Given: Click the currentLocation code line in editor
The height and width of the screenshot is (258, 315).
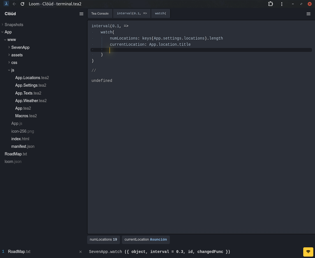Looking at the screenshot, I should pos(150,44).
